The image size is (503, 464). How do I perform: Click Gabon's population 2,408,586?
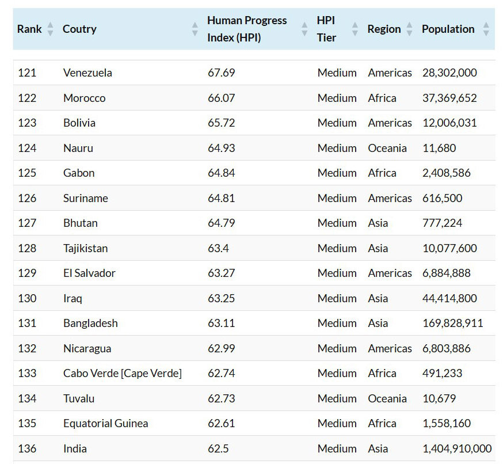446,173
